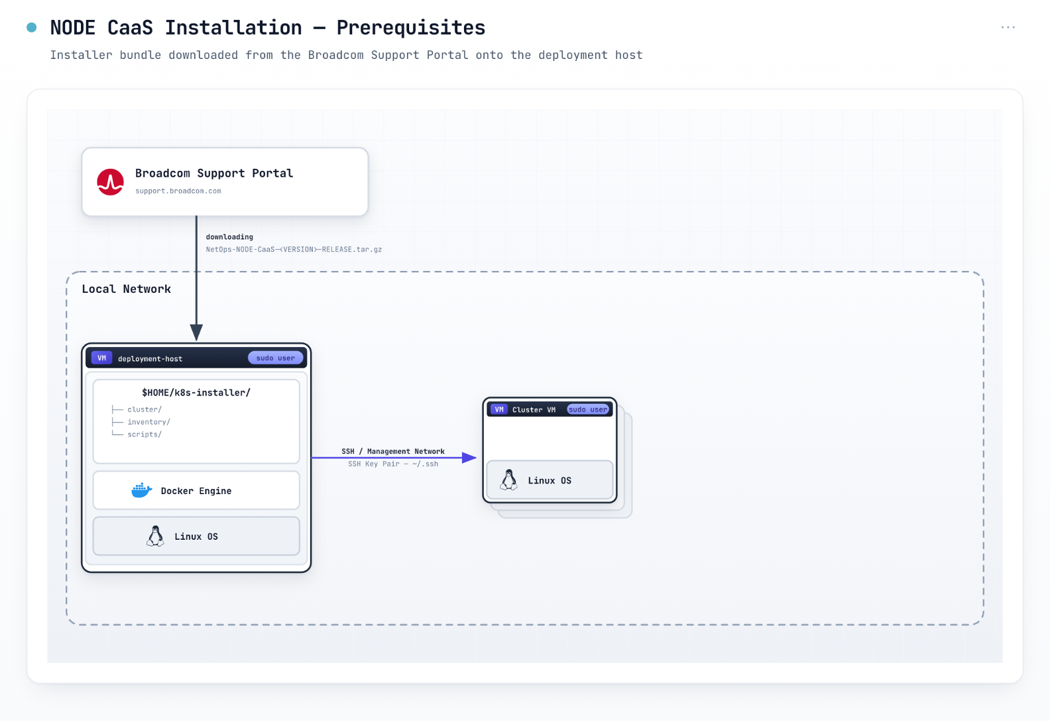
Task: Click the Broadcom red logo icon
Action: (110, 181)
